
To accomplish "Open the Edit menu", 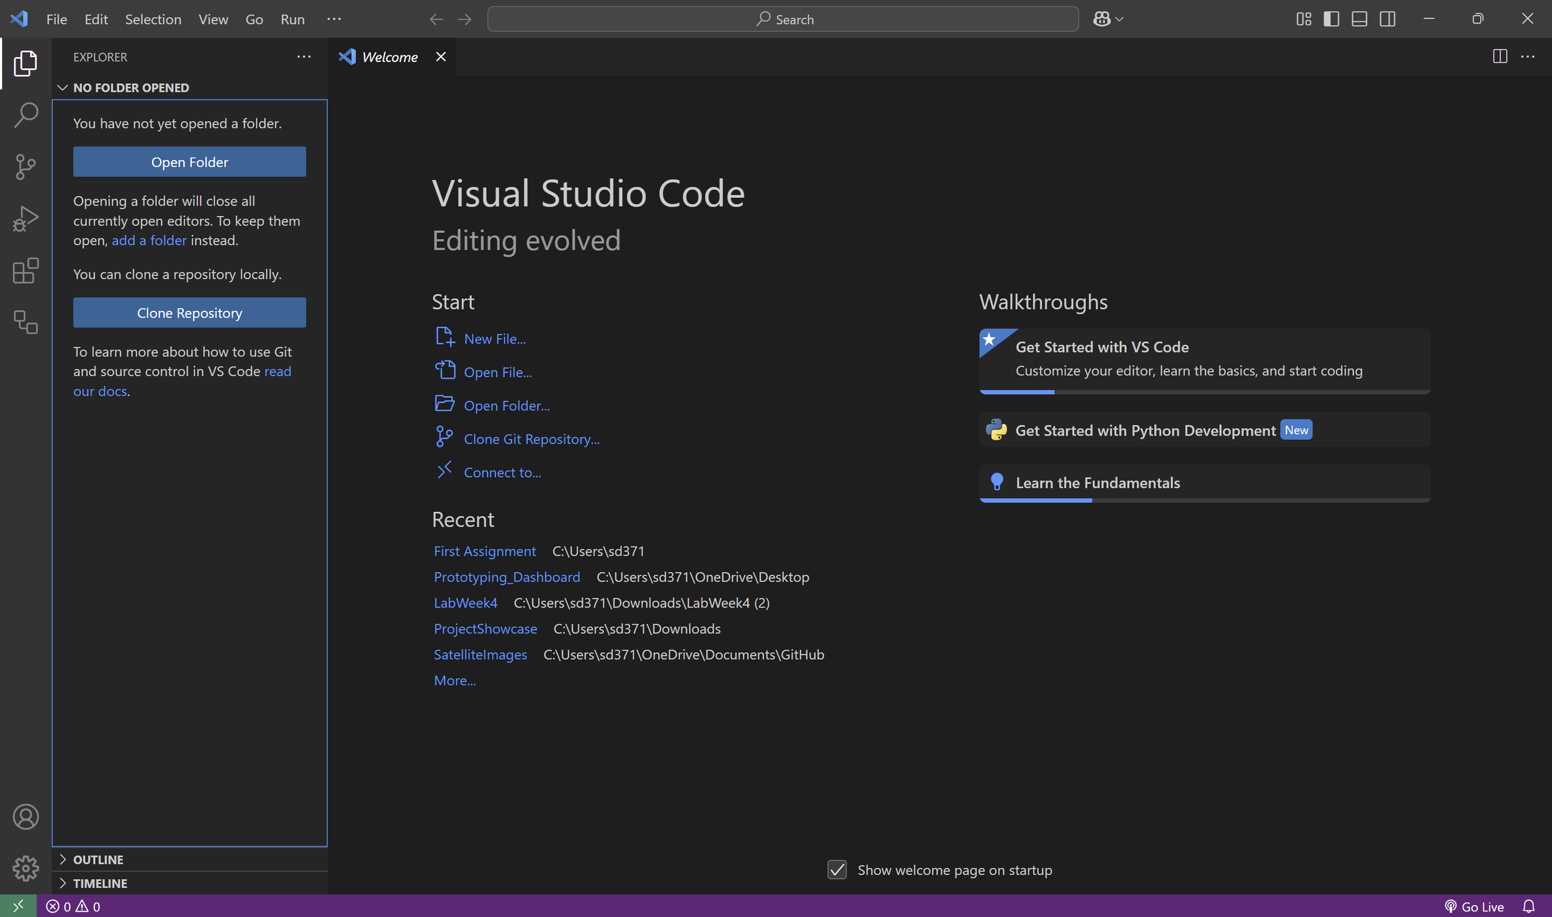I will (96, 19).
